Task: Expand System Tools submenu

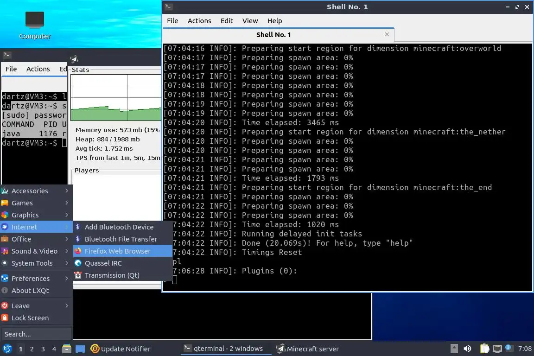Action: 36,263
